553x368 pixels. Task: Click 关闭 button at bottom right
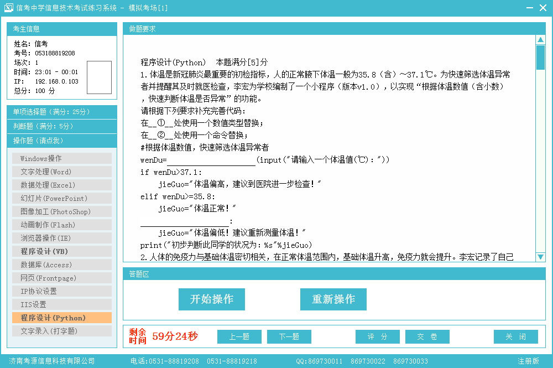515,336
